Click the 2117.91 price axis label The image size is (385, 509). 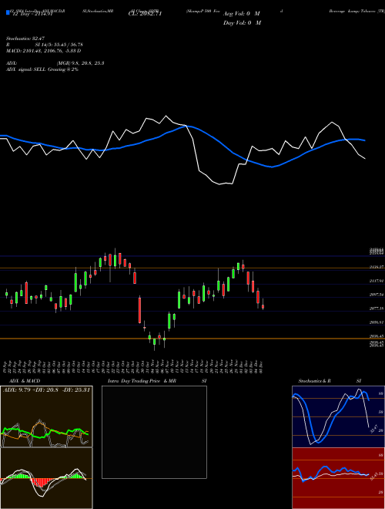coord(377,281)
